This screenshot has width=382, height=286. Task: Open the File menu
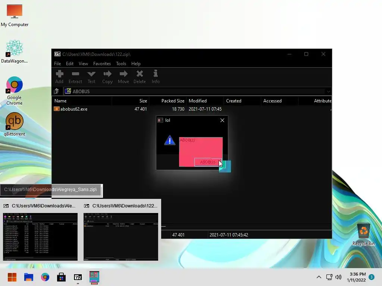coord(57,63)
